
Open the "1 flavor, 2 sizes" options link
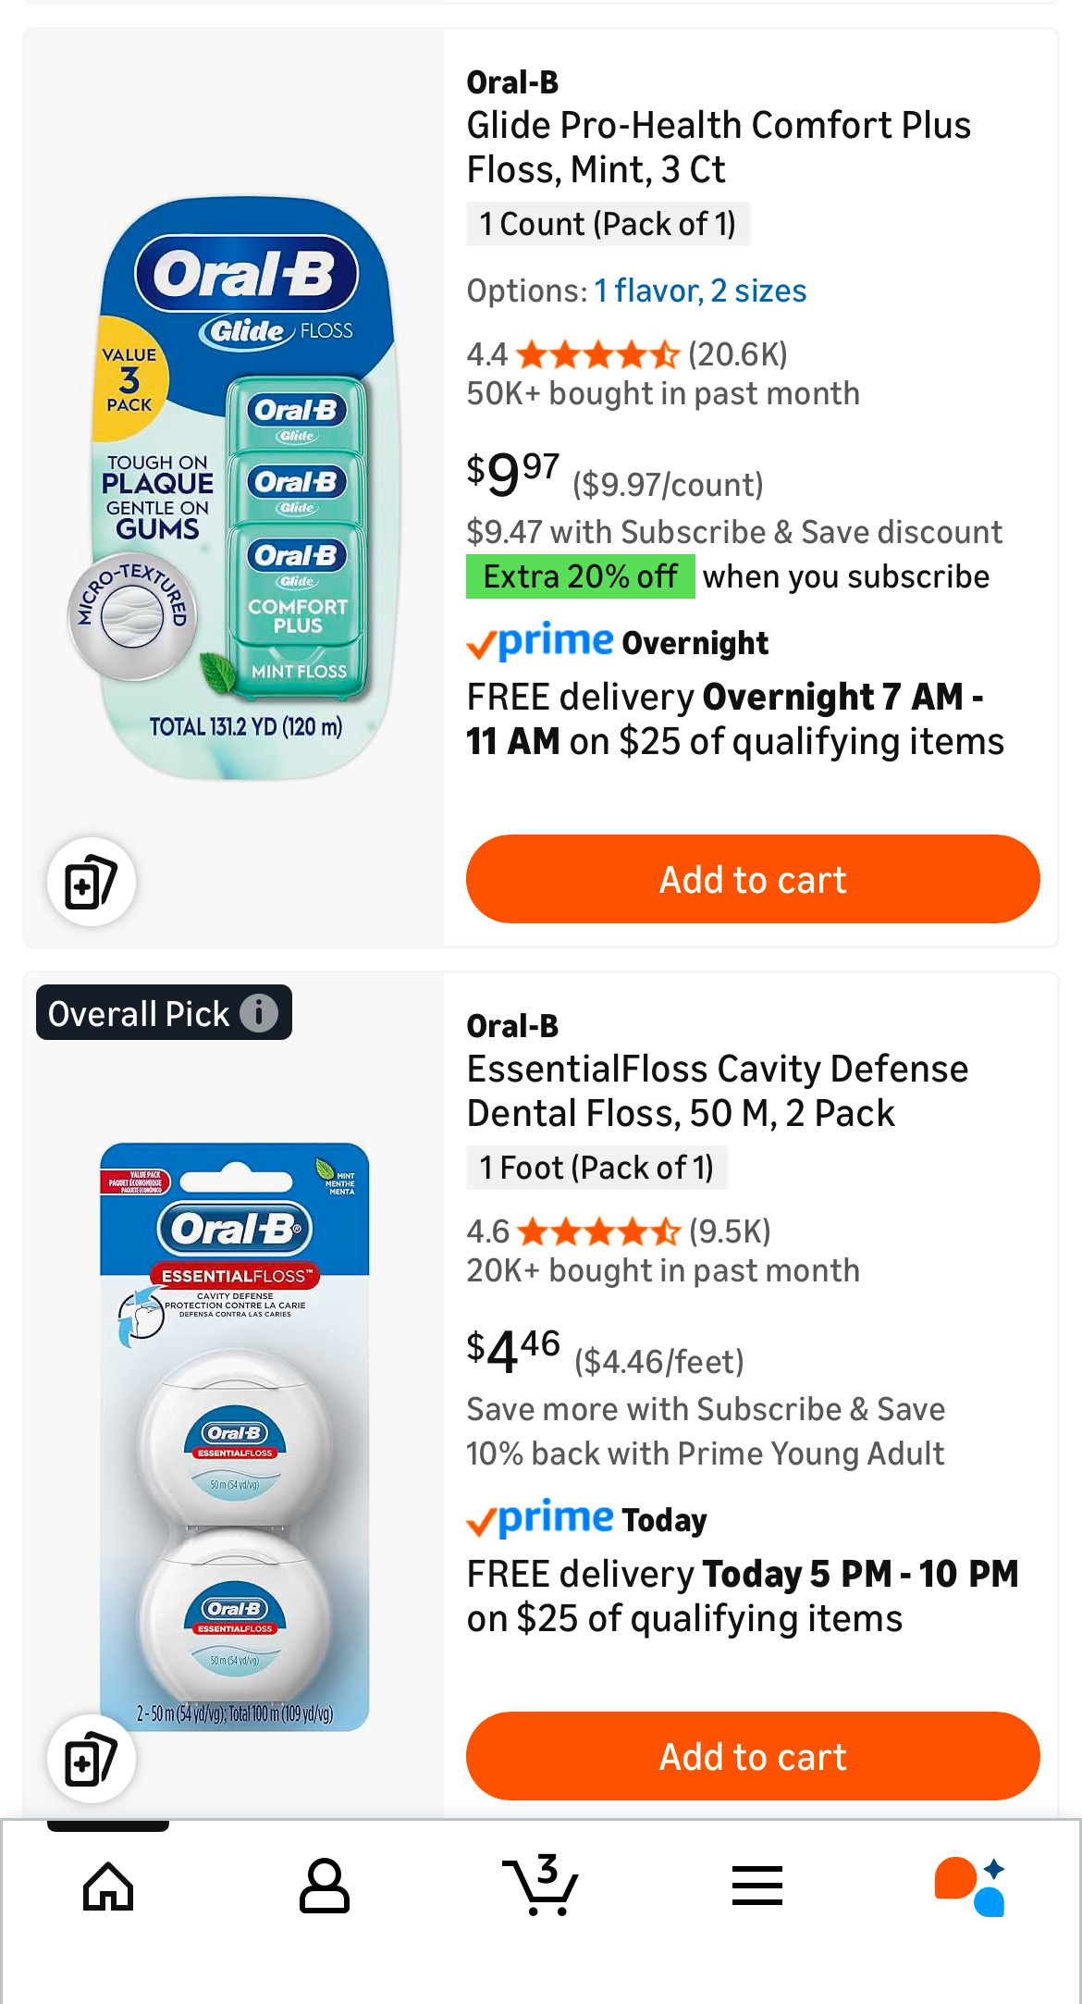point(700,291)
